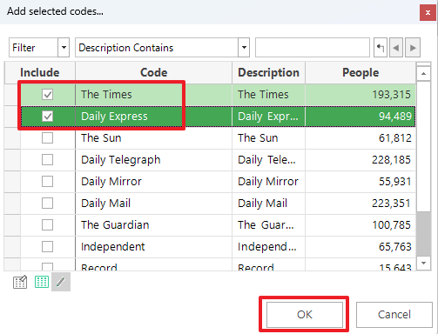Check The Sun include checkbox
438x334 pixels.
(x=47, y=137)
